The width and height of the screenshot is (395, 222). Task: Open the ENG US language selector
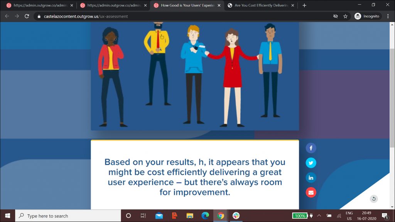click(349, 216)
